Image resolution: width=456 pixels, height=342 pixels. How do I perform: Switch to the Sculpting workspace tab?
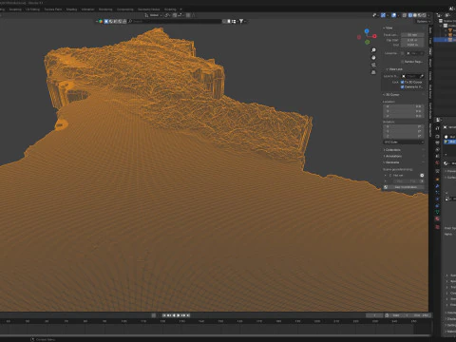(15, 9)
